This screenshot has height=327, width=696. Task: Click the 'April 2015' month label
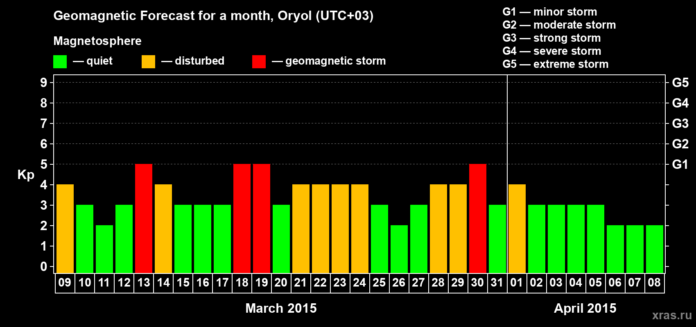pyautogui.click(x=585, y=308)
